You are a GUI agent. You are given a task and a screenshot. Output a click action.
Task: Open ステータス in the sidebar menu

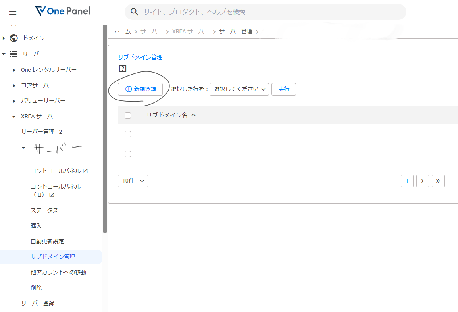(44, 210)
